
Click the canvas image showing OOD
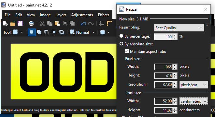(64, 71)
